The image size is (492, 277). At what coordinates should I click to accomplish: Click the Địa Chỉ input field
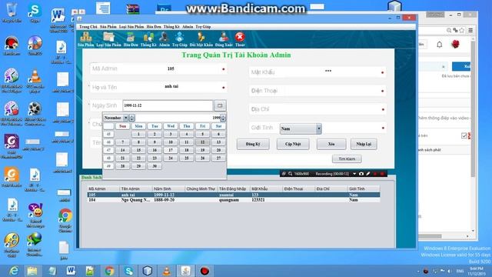click(x=317, y=109)
